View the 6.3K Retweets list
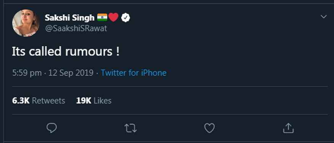The width and height of the screenshot is (334, 143). [x=39, y=101]
